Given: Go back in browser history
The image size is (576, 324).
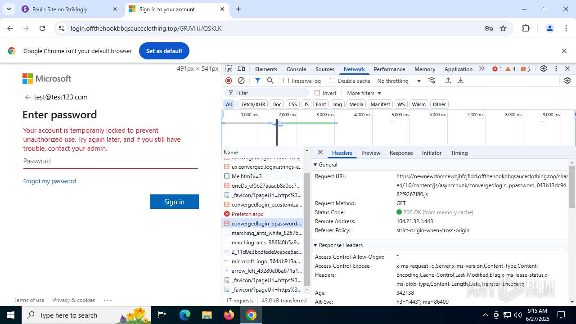Looking at the screenshot, I should 10,28.
